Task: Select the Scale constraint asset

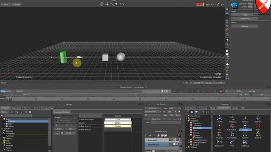Action: [258, 127]
